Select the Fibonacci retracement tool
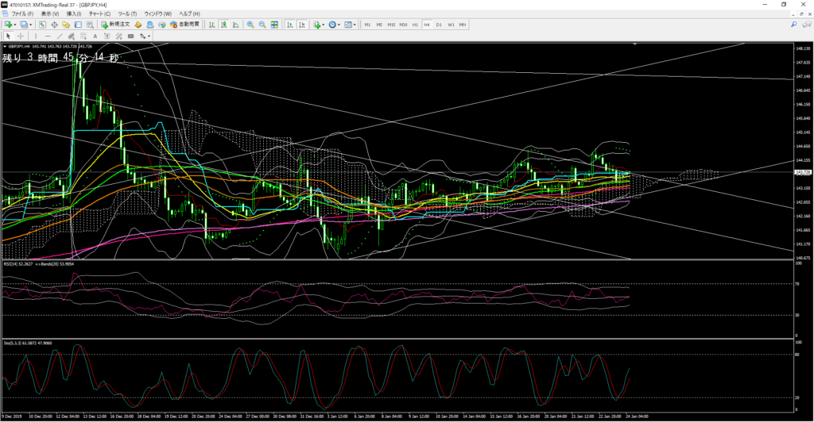This screenshot has width=814, height=422. click(x=83, y=36)
